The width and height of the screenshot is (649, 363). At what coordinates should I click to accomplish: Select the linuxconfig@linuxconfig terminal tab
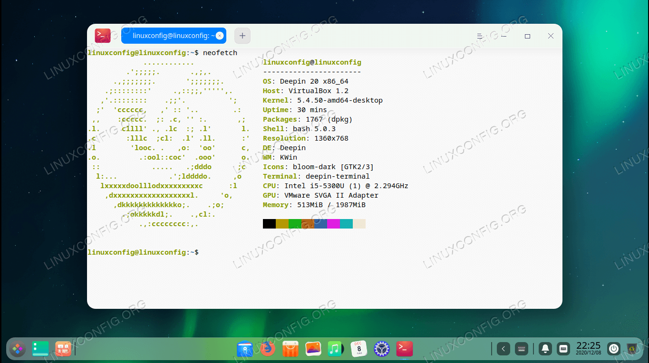point(174,36)
